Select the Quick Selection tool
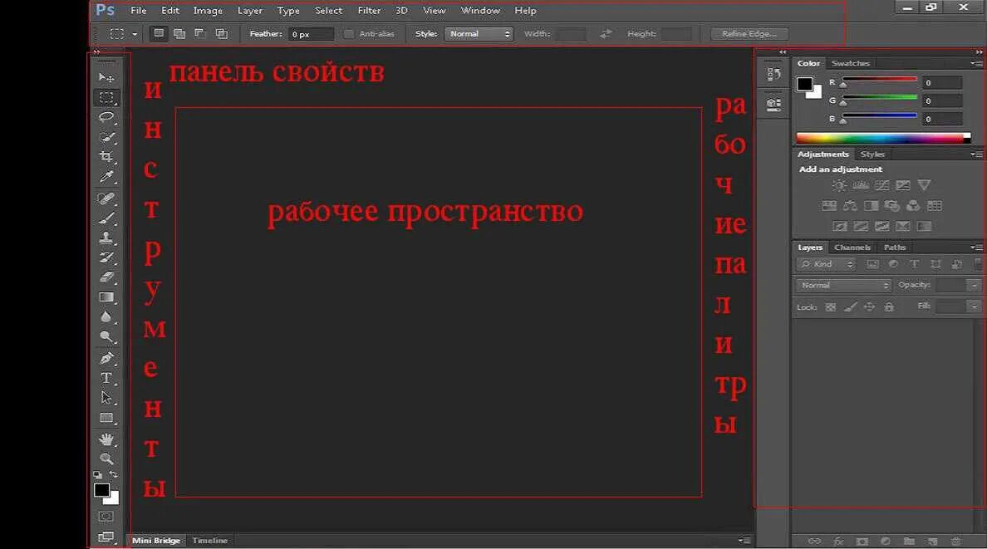This screenshot has width=987, height=549. (x=106, y=136)
